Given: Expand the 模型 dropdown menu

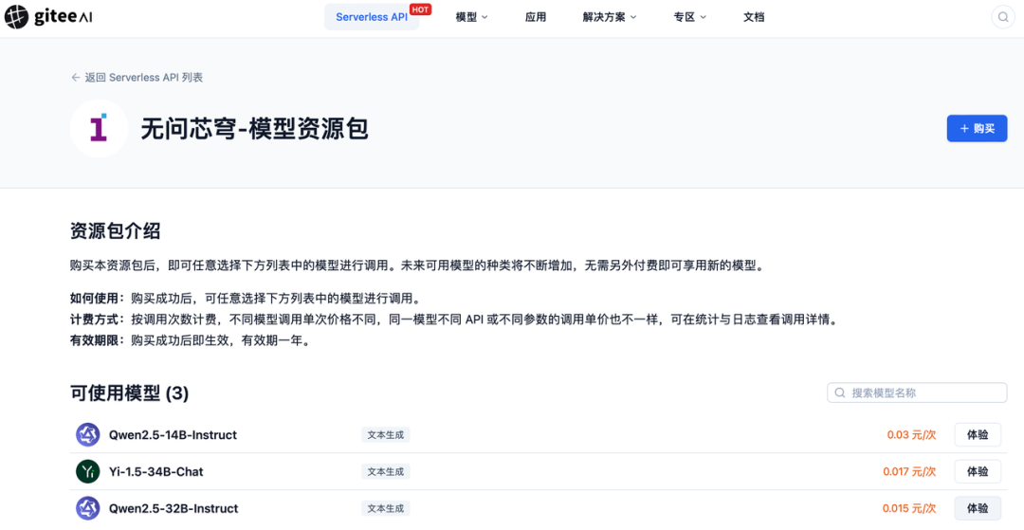Looking at the screenshot, I should [471, 17].
